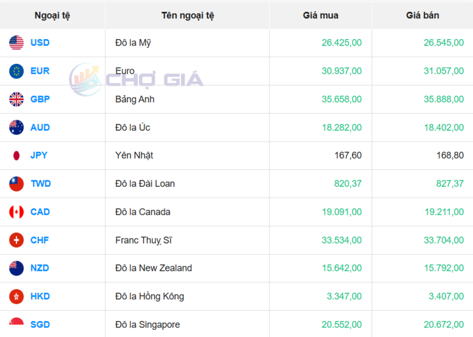Click the Giá bán column header

pos(422,15)
